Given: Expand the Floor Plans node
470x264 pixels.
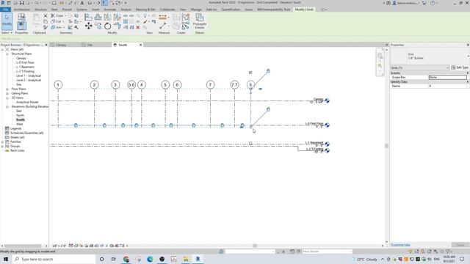Looking at the screenshot, I should pyautogui.click(x=7, y=89).
